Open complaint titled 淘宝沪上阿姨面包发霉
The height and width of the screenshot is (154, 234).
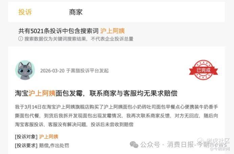96,93
